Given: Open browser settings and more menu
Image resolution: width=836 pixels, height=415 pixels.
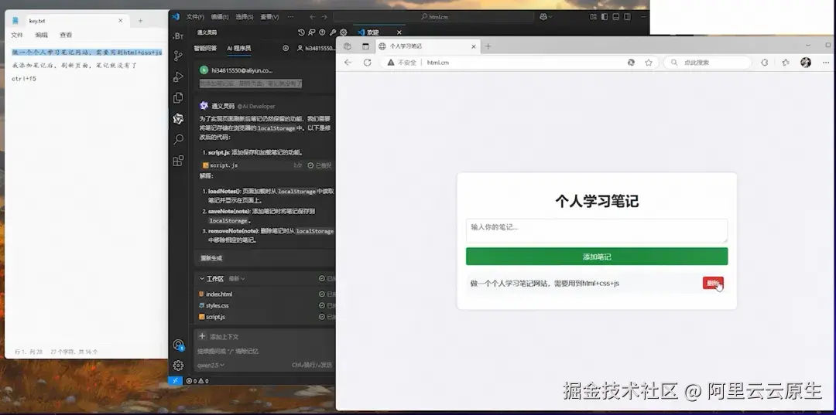Looking at the screenshot, I should [x=826, y=63].
